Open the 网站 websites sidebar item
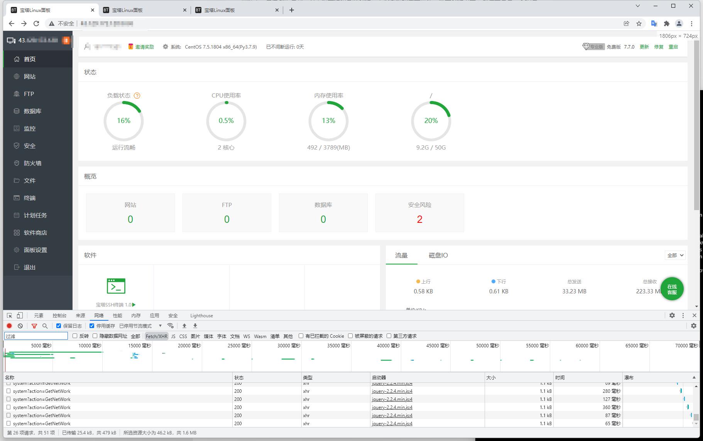Viewport: 703px width, 441px height. point(38,76)
